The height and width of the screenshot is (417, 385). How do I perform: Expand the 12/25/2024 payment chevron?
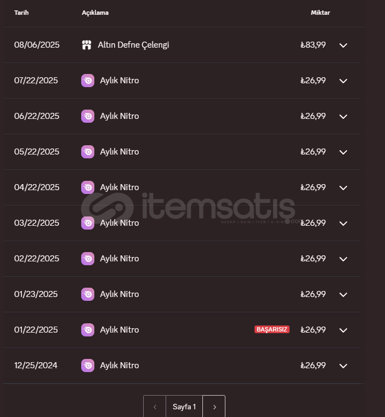pyautogui.click(x=343, y=366)
